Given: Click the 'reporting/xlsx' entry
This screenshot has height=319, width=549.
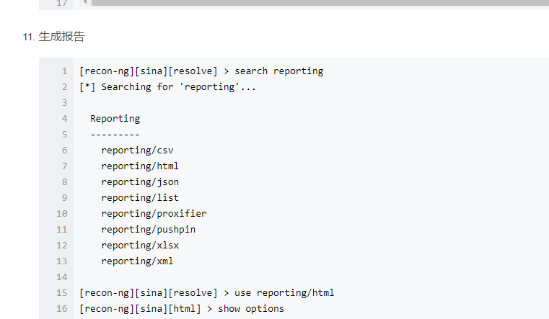Looking at the screenshot, I should [x=140, y=246].
